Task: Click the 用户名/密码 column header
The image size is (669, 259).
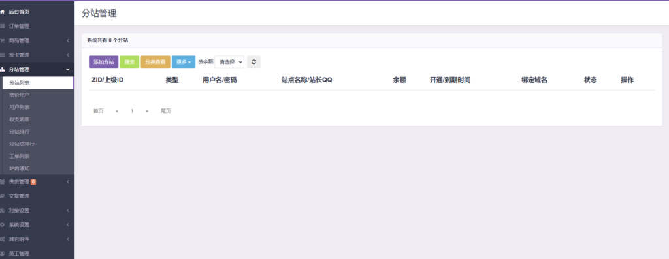Action: (220, 80)
